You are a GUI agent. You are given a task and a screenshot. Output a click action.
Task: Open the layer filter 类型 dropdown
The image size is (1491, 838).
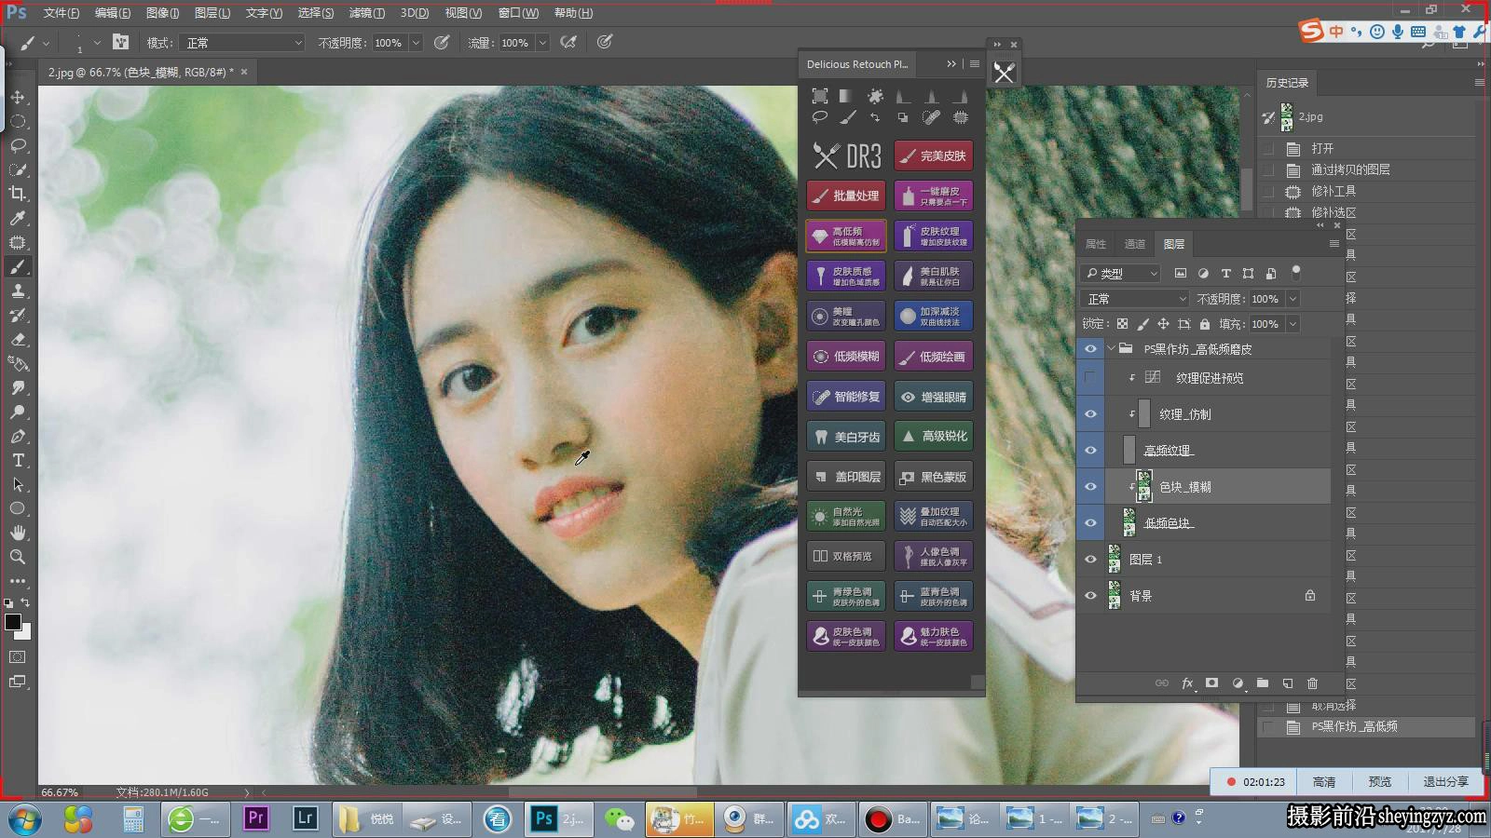(x=1121, y=273)
